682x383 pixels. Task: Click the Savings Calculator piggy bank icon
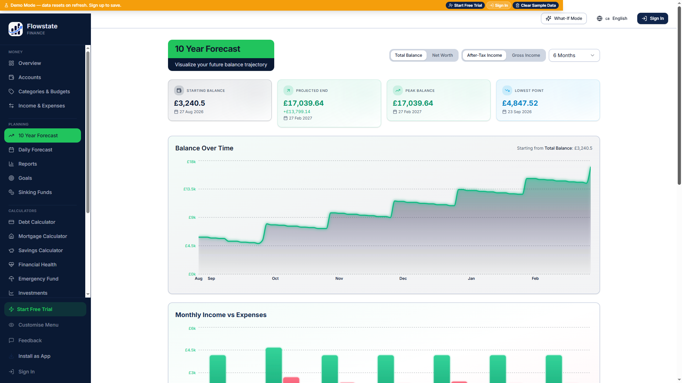click(11, 250)
